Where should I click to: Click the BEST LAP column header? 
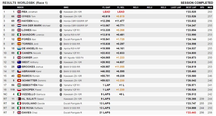point(191,7)
